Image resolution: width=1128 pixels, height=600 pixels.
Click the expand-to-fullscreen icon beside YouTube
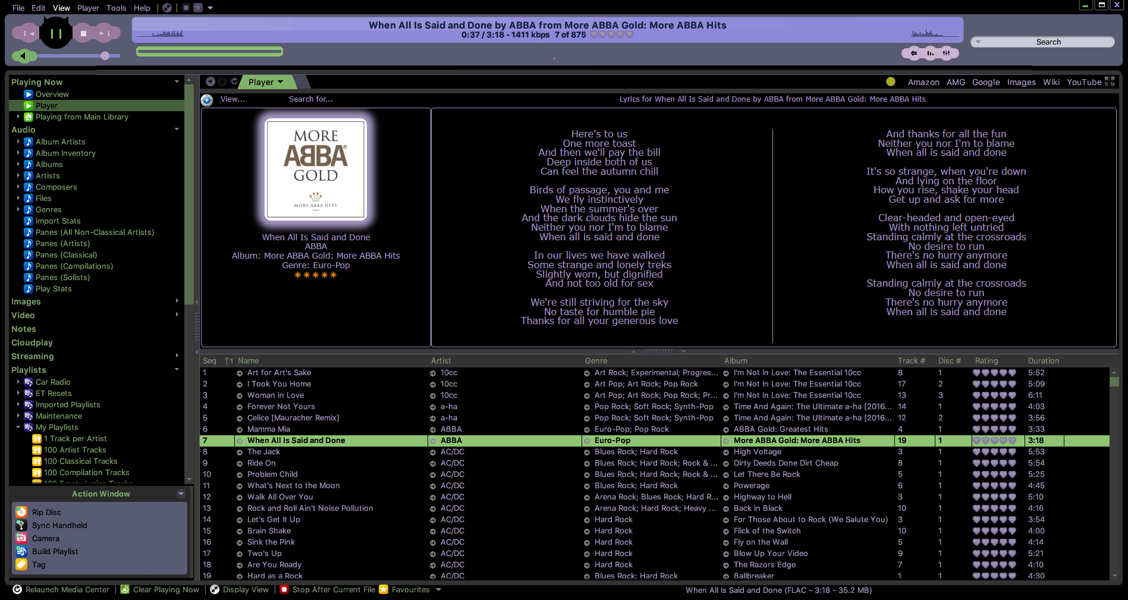pyautogui.click(x=1110, y=81)
